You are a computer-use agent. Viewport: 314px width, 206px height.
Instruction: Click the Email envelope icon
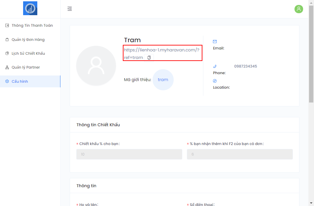click(215, 42)
